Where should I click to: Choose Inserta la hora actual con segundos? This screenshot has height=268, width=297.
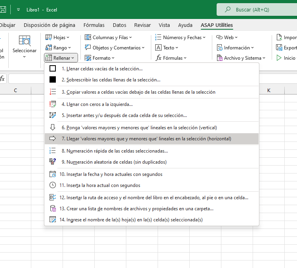[x=152, y=185]
